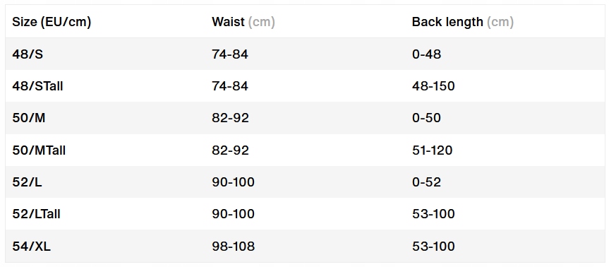Click waist value 98-108 for 54/XL

[233, 246]
